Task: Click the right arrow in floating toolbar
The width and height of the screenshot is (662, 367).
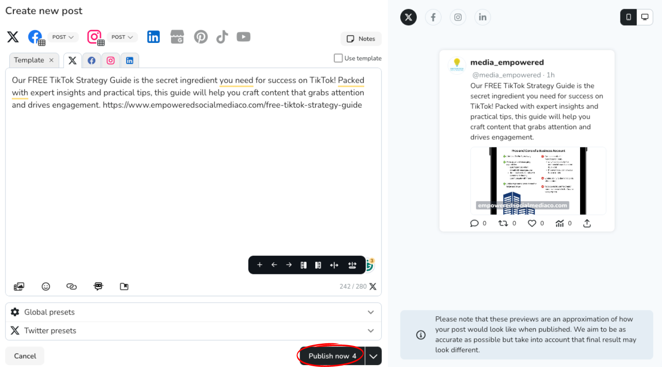Action: pyautogui.click(x=289, y=265)
